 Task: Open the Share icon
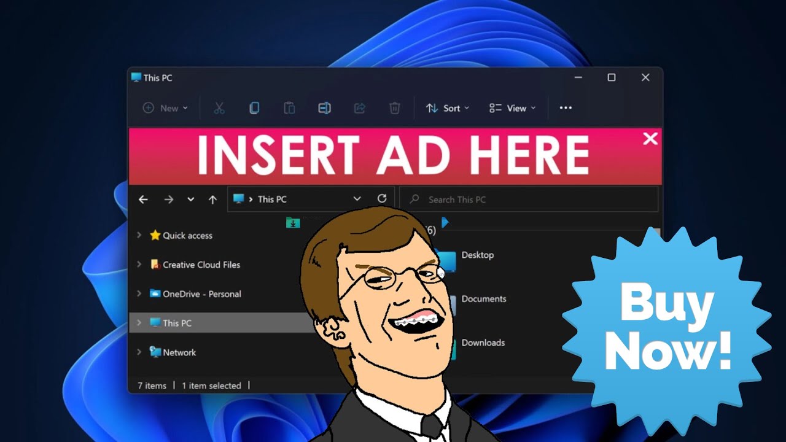point(359,108)
